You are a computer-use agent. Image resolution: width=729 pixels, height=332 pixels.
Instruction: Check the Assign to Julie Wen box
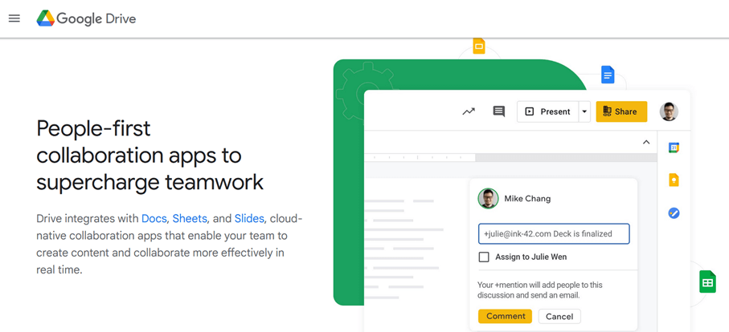[484, 257]
